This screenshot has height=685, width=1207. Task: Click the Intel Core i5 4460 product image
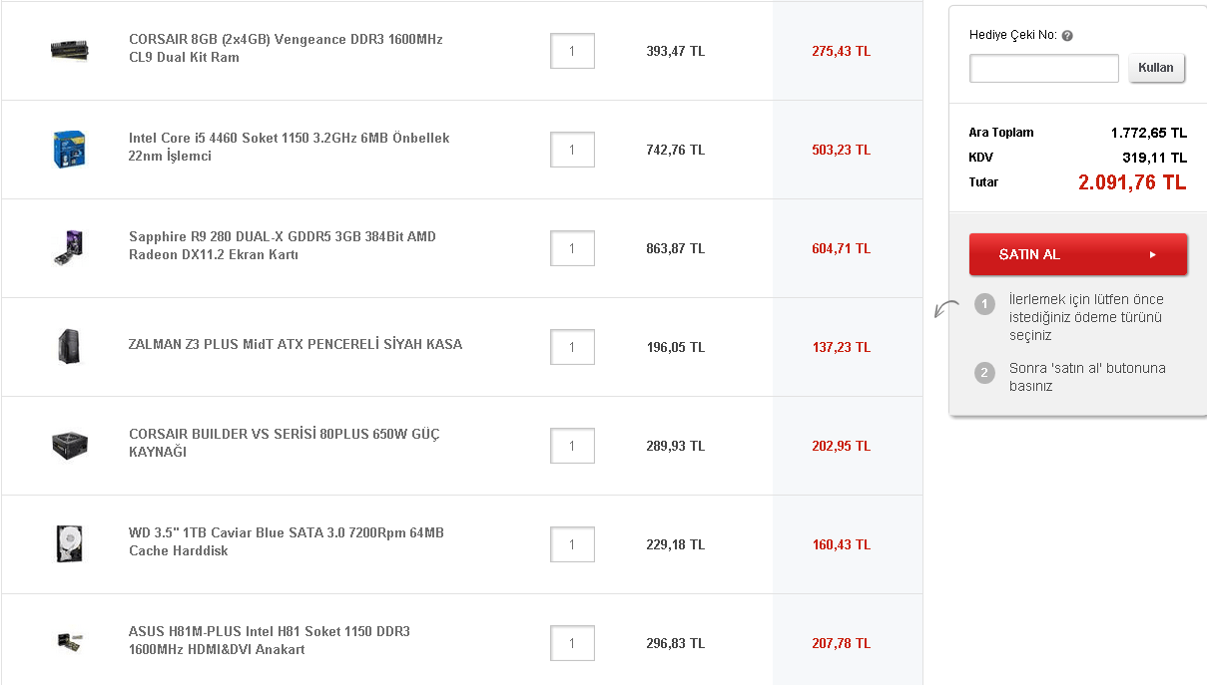(x=69, y=149)
